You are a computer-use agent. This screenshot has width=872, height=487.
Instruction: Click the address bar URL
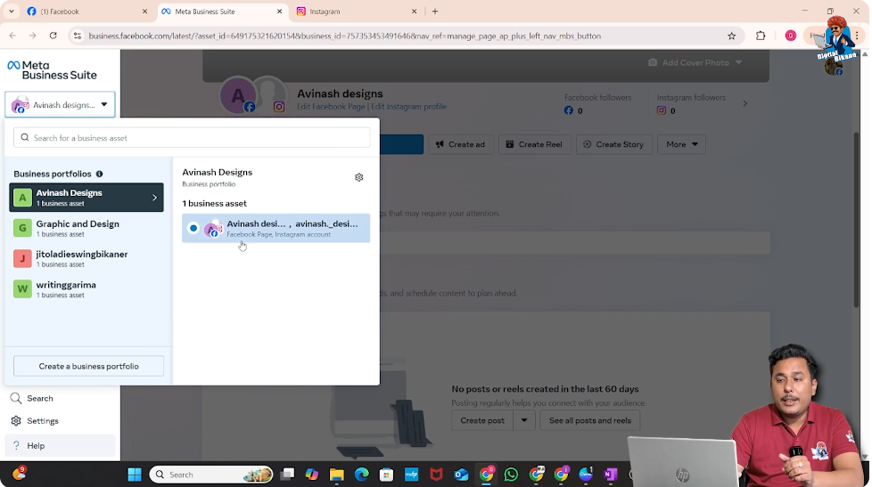(x=345, y=36)
